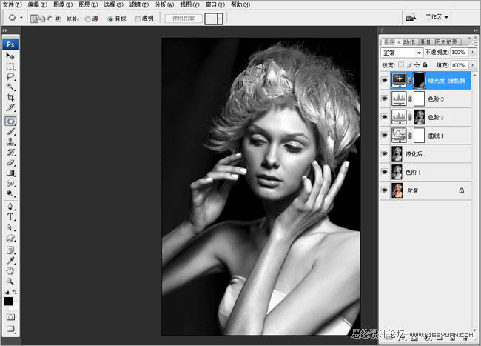
Task: Select the Crop tool
Action: click(10, 98)
